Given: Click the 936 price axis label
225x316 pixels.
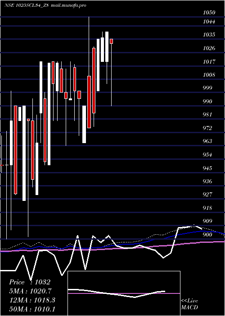Looking at the screenshot, I should coord(207,181).
